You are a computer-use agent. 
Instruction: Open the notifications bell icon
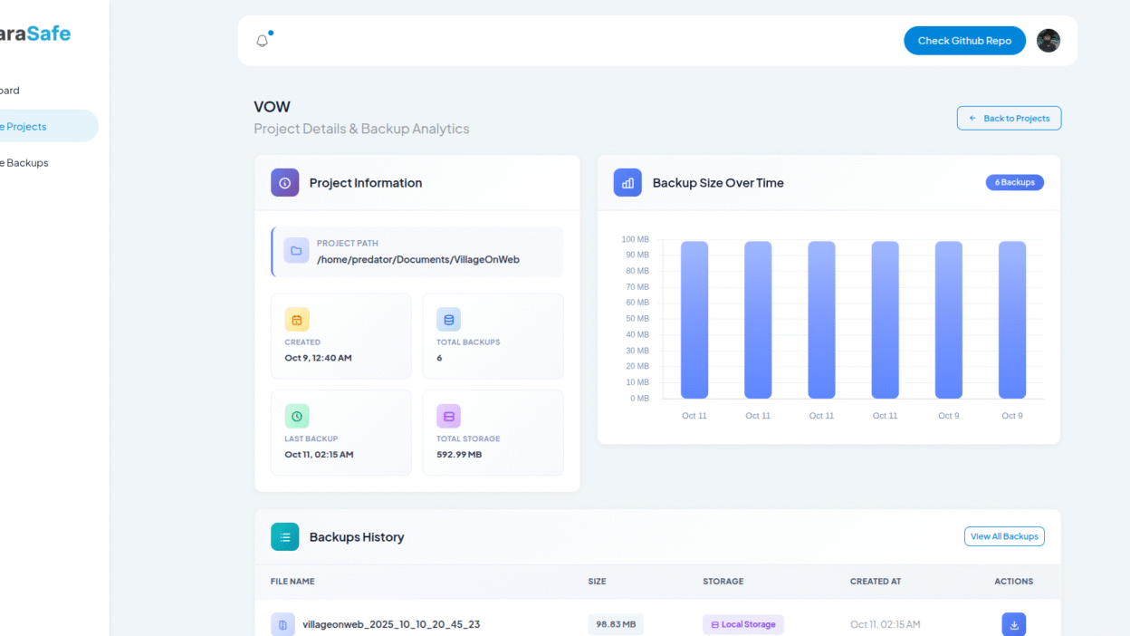(263, 41)
